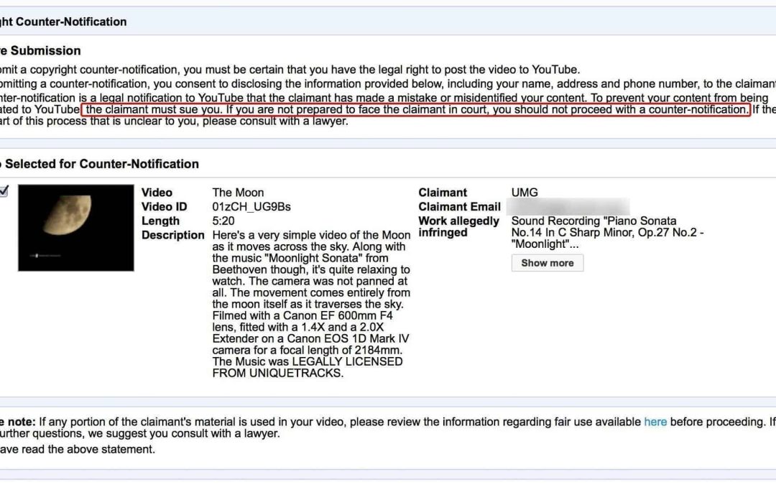The height and width of the screenshot is (485, 776).
Task: Click the 'Video ID' field label
Action: [x=164, y=207]
